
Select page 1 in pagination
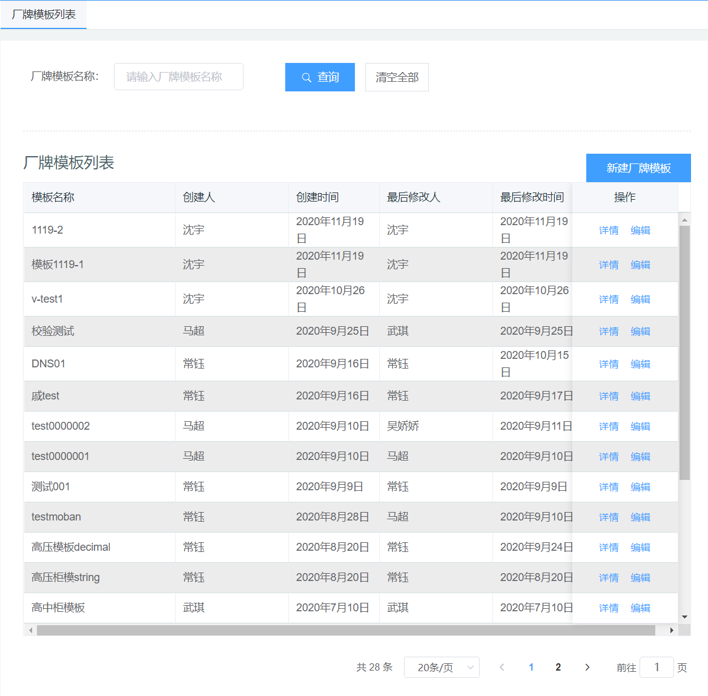click(531, 668)
